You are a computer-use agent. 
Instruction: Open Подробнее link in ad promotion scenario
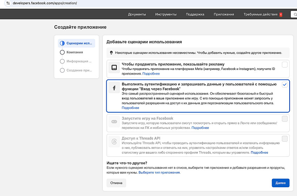[x=151, y=74]
